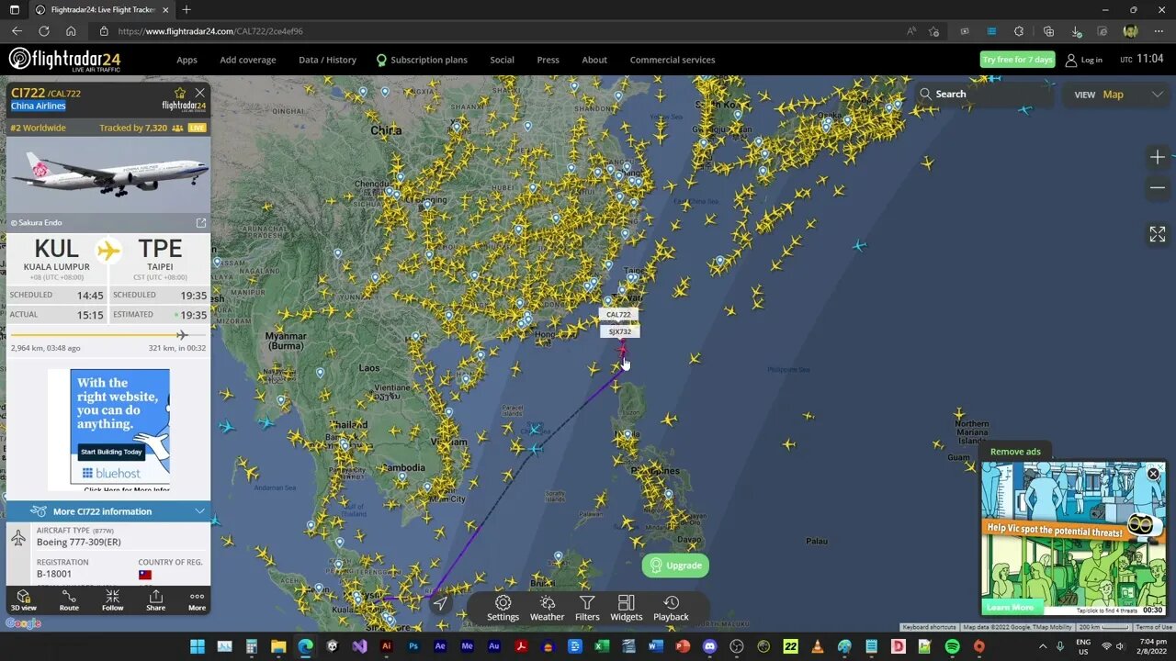Click the flight progress bar
Viewport: 1176px width, 661px height.
tap(108, 335)
